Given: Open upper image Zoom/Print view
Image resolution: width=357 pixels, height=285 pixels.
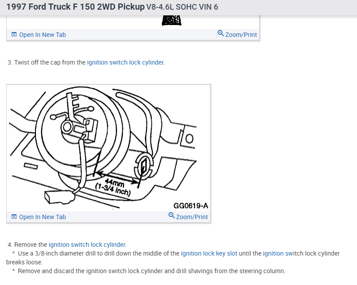Looking at the screenshot, I should (237, 34).
